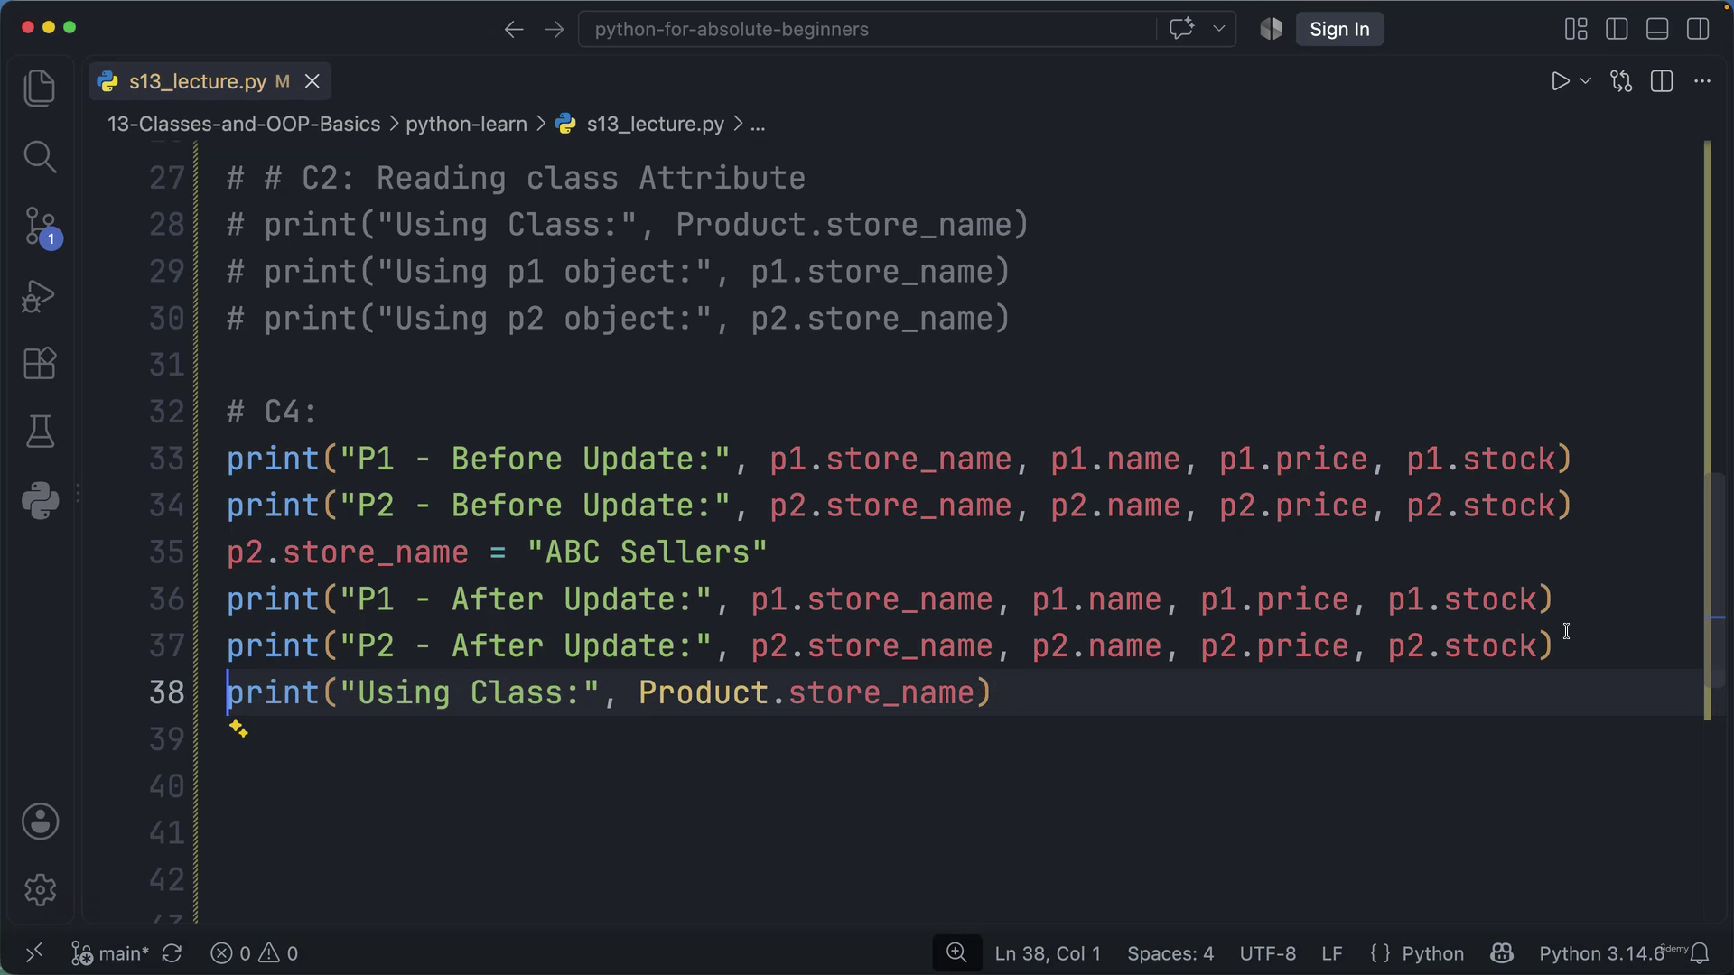Run the Python file

(1560, 81)
